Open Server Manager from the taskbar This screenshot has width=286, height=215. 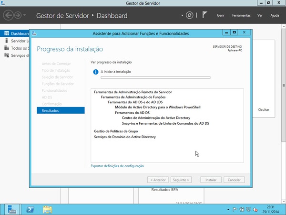(x=12, y=210)
